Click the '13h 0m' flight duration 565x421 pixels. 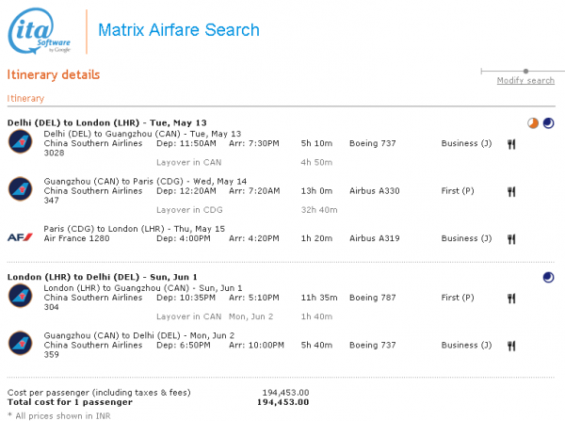316,191
